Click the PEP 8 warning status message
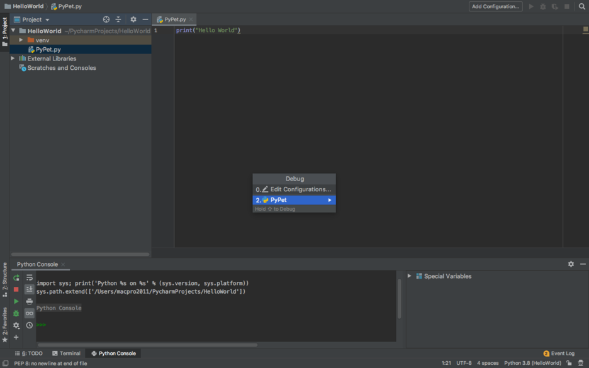This screenshot has height=368, width=589. point(50,363)
